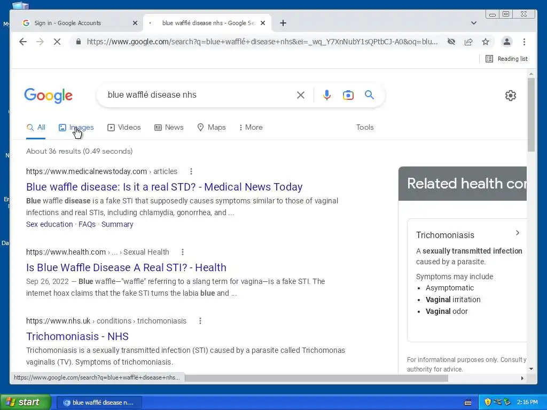Open Blue waffle disease Medical News Today link

point(165,187)
